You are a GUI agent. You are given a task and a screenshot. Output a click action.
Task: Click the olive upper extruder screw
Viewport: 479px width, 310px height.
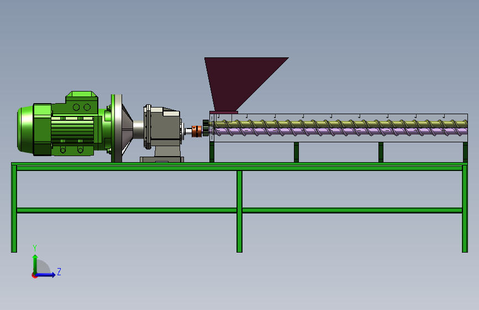(341, 124)
